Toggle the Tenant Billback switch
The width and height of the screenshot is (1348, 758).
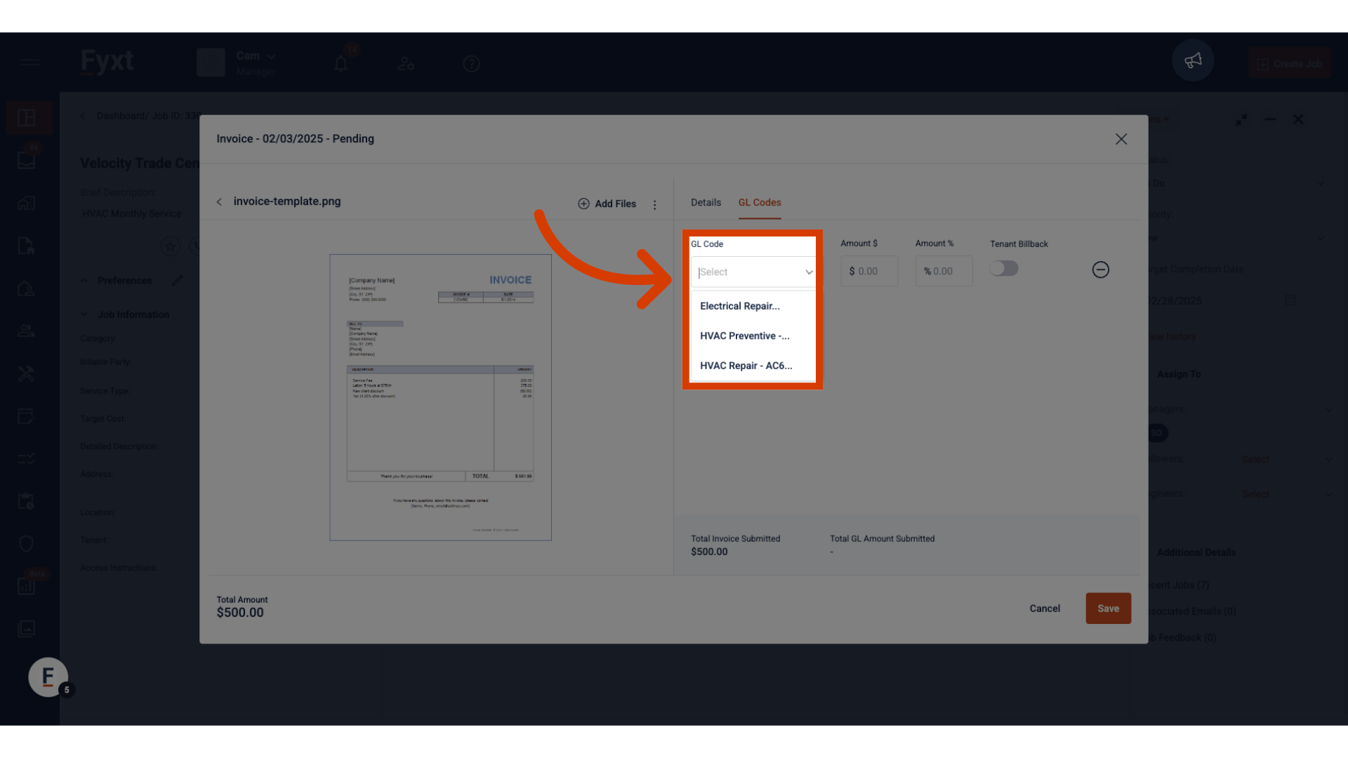click(1004, 268)
